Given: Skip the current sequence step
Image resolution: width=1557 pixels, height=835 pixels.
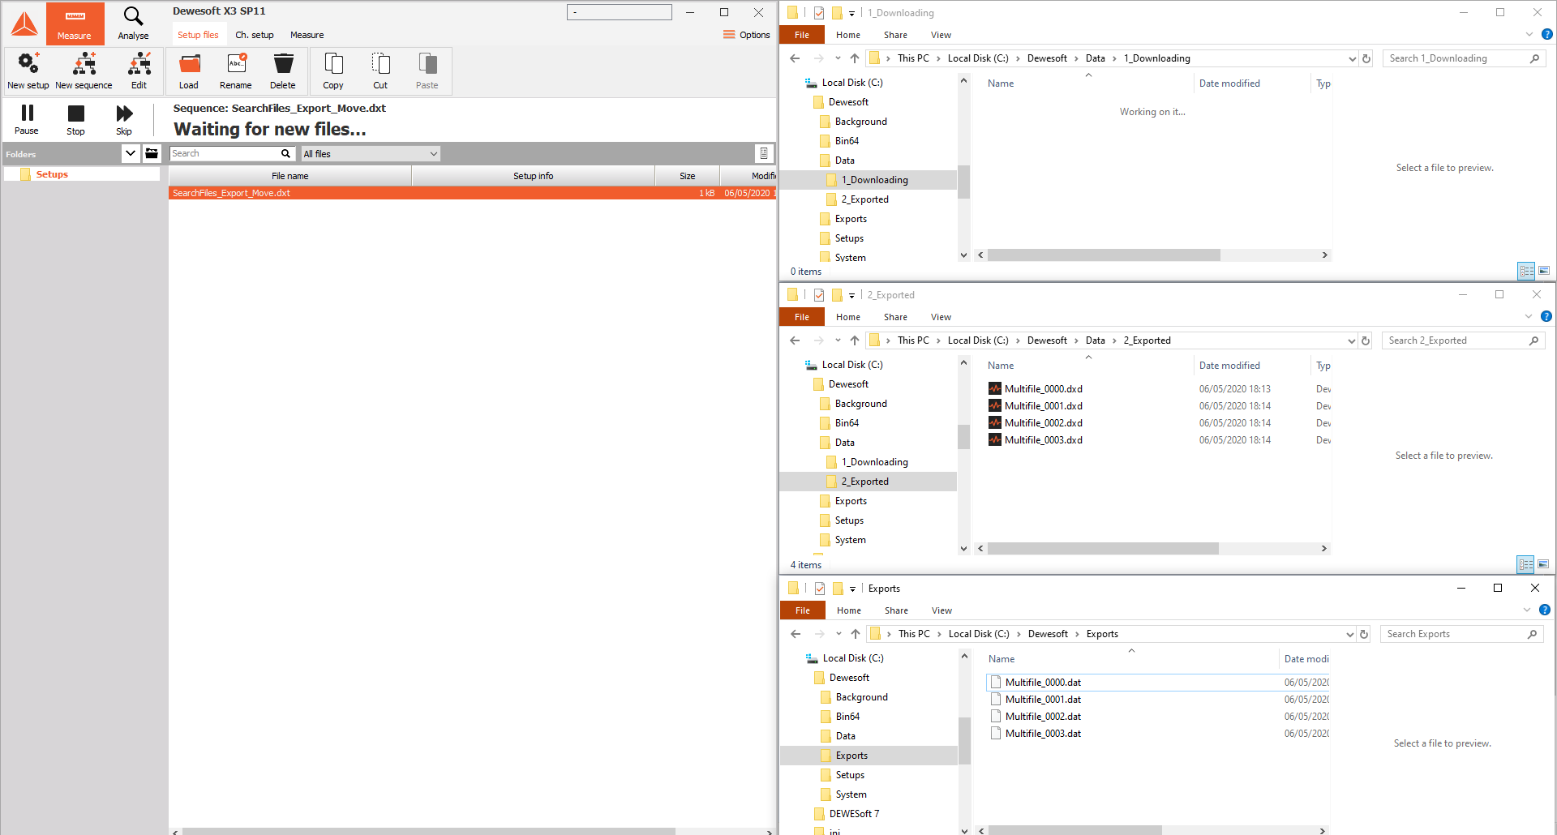Looking at the screenshot, I should [x=124, y=118].
